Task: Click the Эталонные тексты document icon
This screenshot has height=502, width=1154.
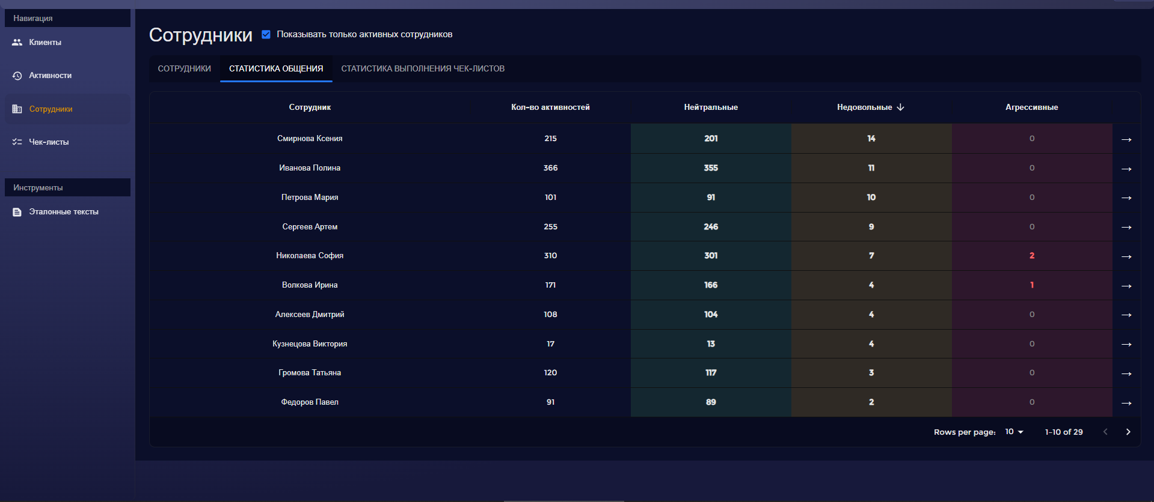Action: coord(17,212)
